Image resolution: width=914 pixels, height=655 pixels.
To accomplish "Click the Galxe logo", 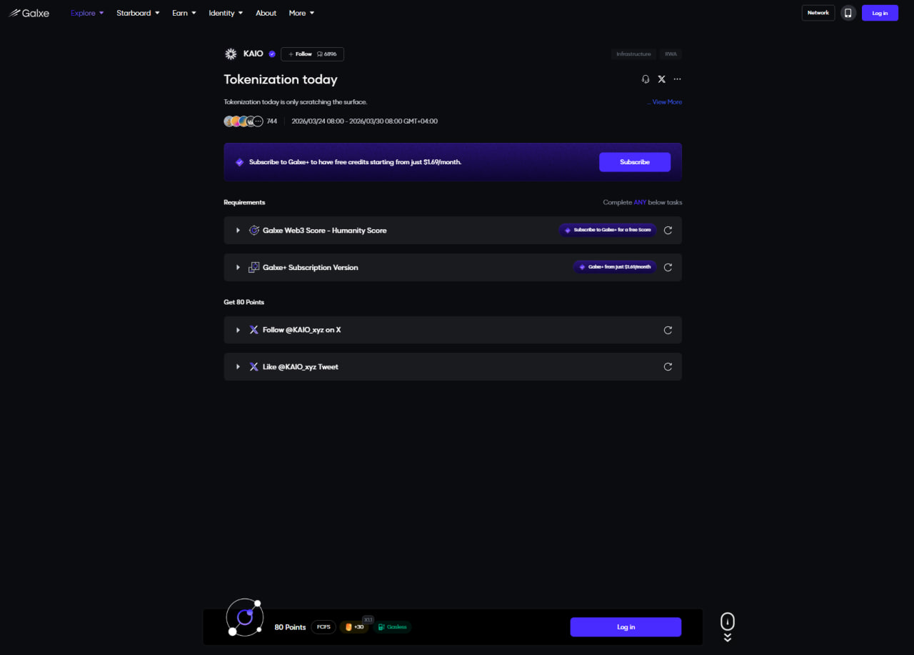I will 29,13.
